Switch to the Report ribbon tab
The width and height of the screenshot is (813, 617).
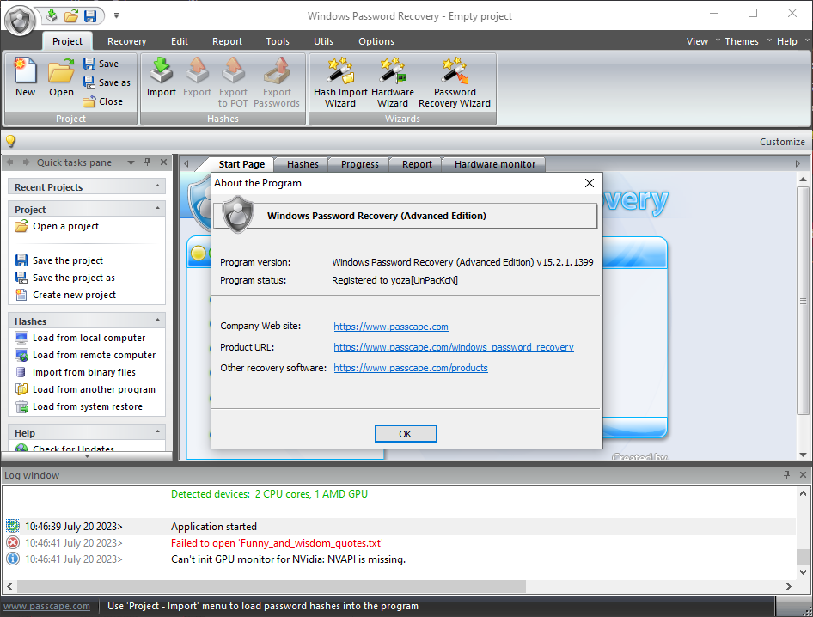[x=227, y=41]
